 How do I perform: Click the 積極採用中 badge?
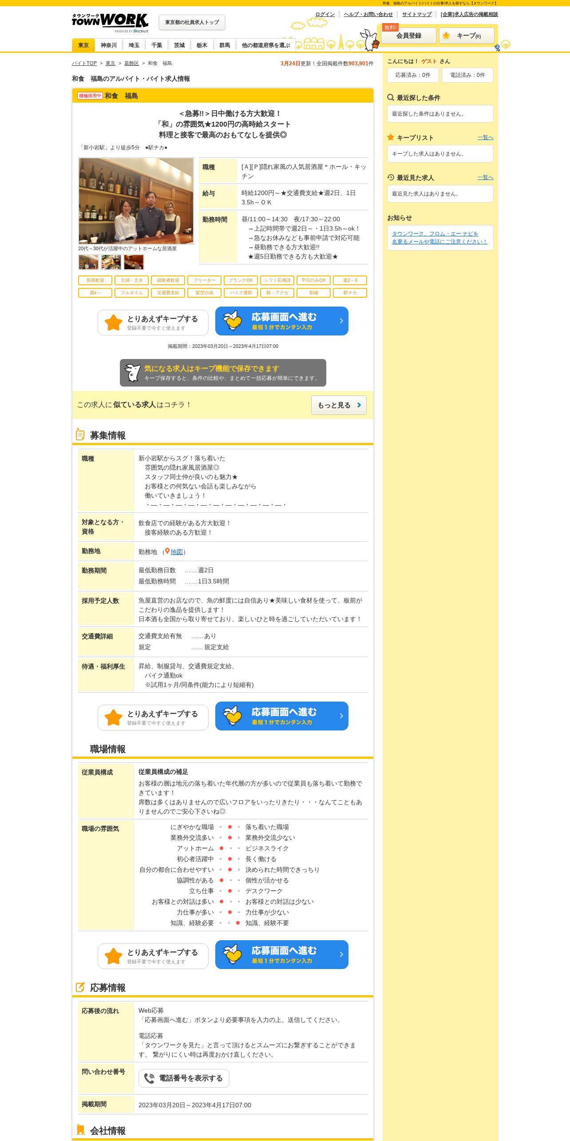tap(90, 96)
